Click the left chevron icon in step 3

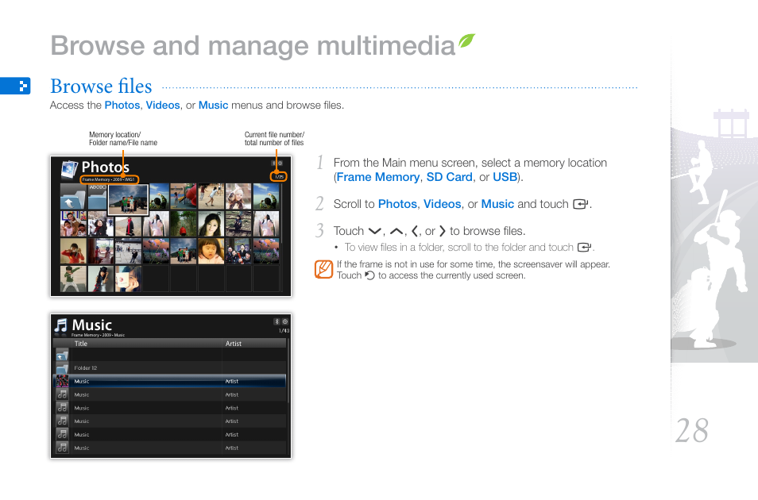[x=415, y=232]
